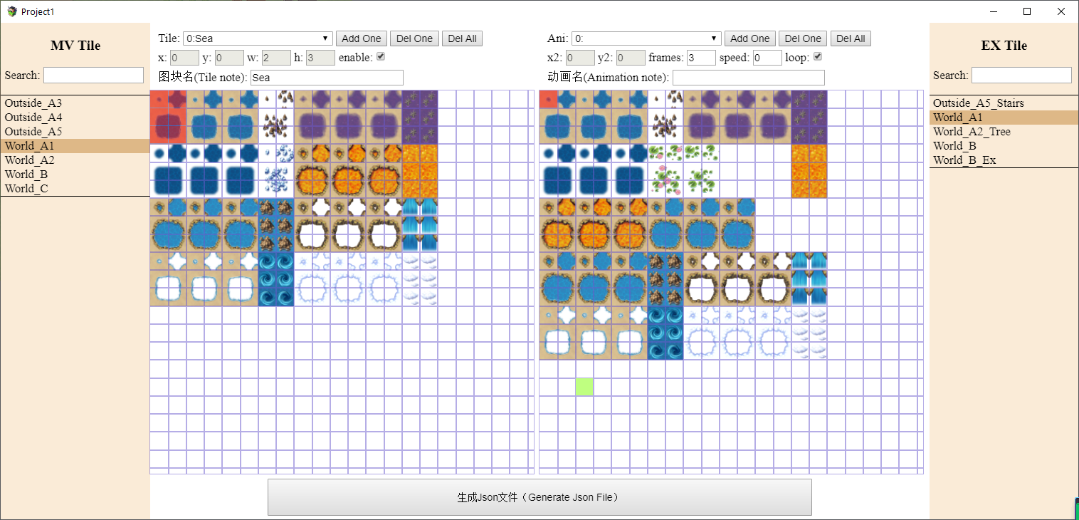Click the ice shards tile in the MV grid
The image size is (1079, 520).
[x=276, y=171]
